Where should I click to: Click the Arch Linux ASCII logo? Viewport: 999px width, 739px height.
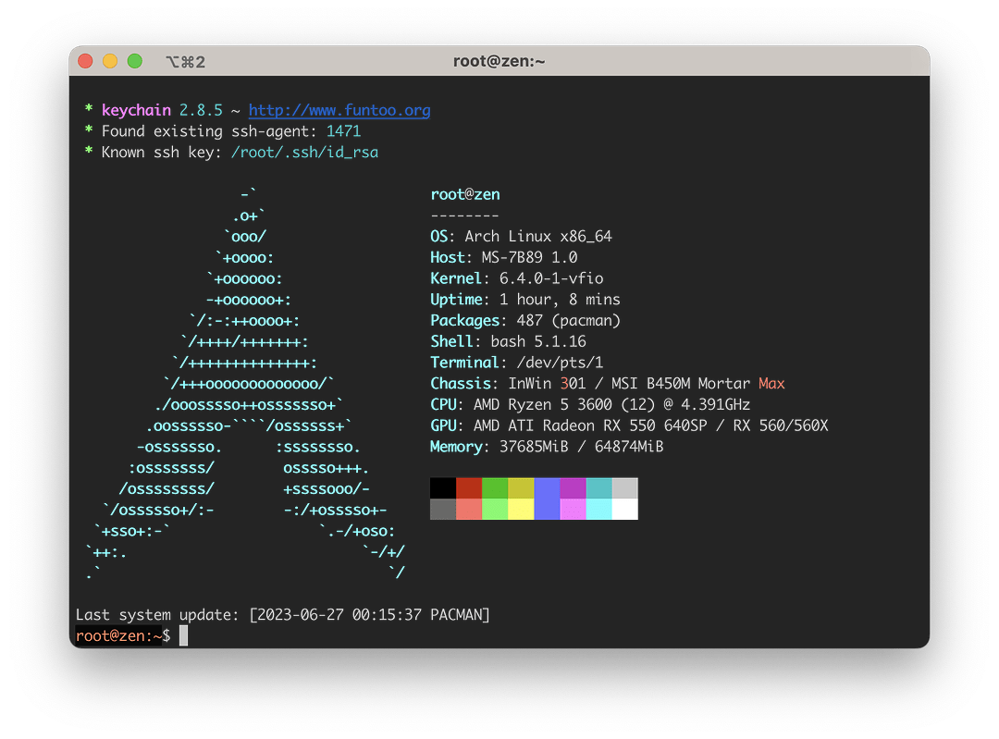point(245,384)
